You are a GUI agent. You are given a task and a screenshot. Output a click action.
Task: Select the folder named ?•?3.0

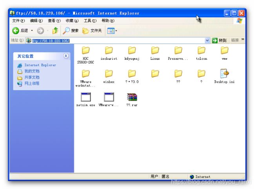click(x=132, y=77)
